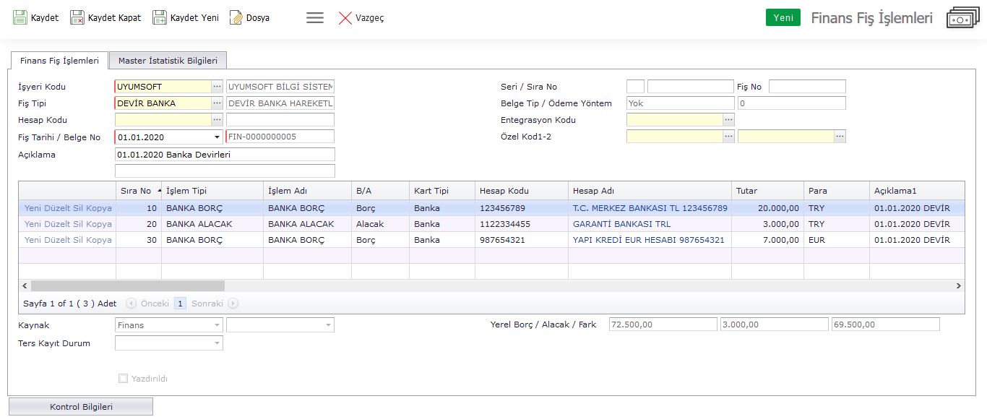Open the hamburger menu icon
Viewport: 987px width, 417px height.
[315, 18]
